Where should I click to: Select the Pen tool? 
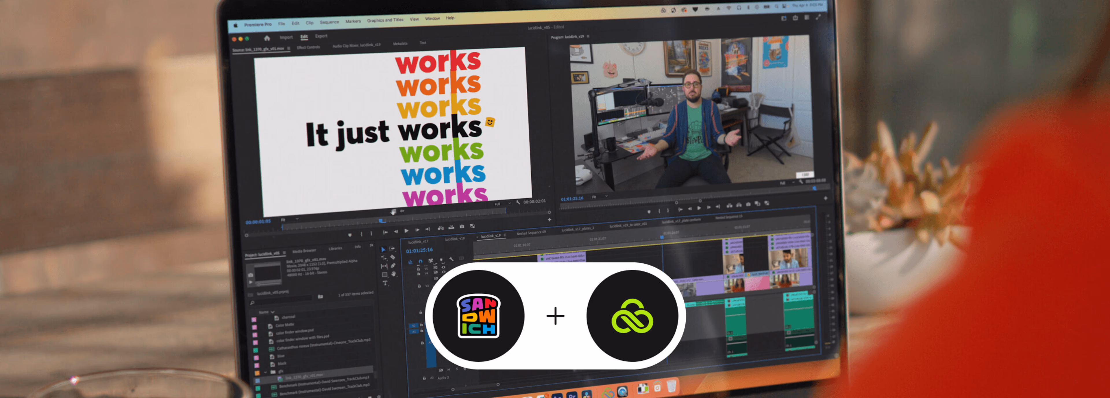coord(393,266)
